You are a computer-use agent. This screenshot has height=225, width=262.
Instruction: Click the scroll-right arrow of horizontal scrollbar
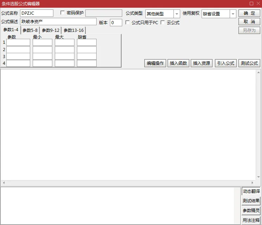click(x=253, y=183)
